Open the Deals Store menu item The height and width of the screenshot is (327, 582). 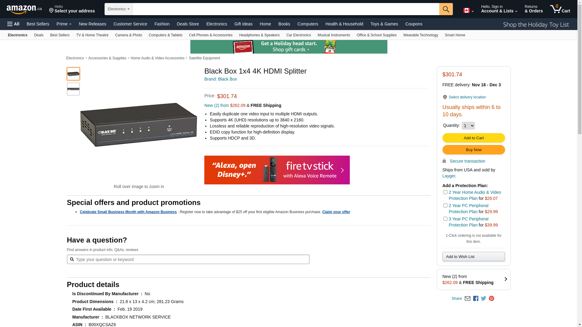click(188, 24)
